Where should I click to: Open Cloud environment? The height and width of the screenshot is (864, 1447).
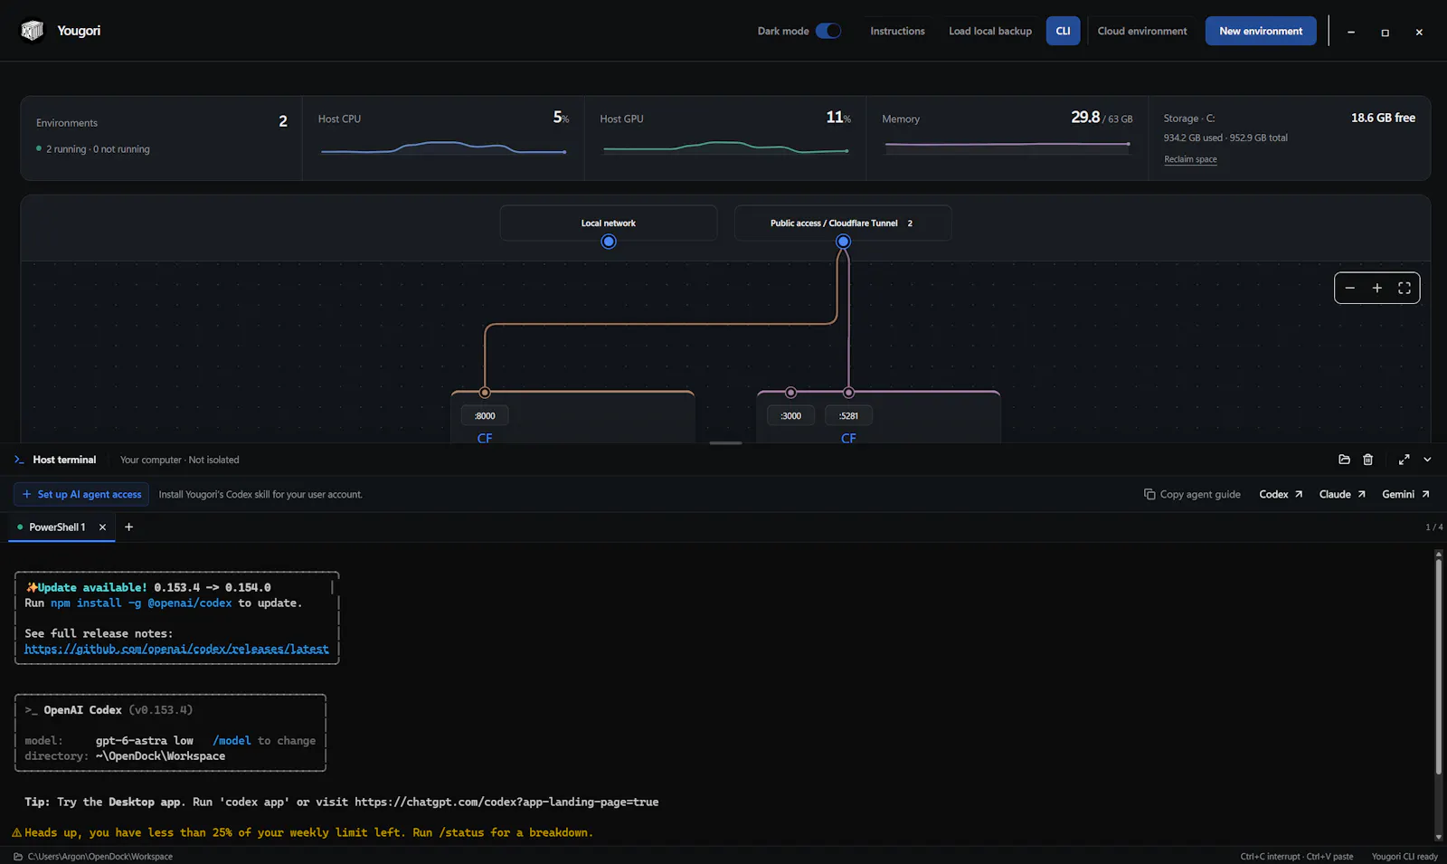[1142, 31]
